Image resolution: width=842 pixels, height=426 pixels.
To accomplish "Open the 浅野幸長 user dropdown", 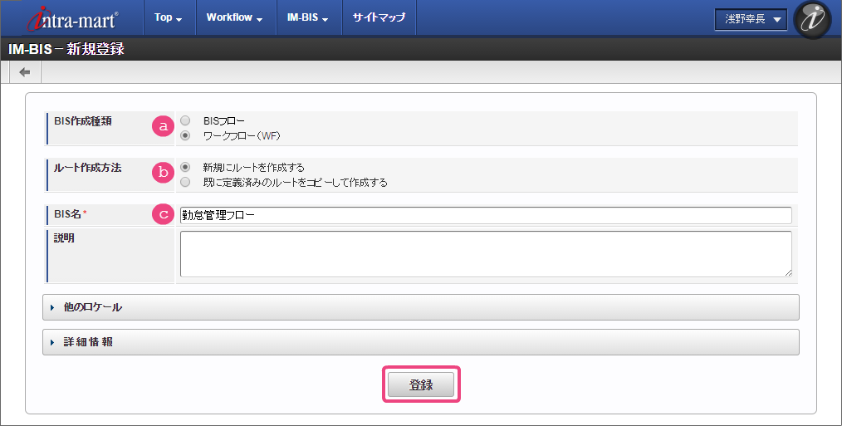I will tap(751, 19).
